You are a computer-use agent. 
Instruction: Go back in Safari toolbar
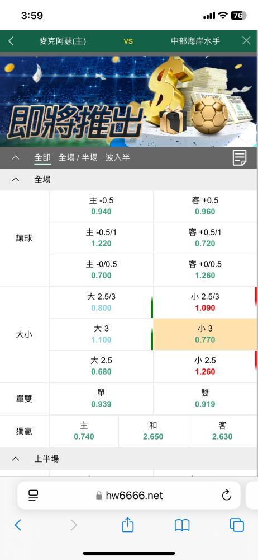click(x=18, y=525)
